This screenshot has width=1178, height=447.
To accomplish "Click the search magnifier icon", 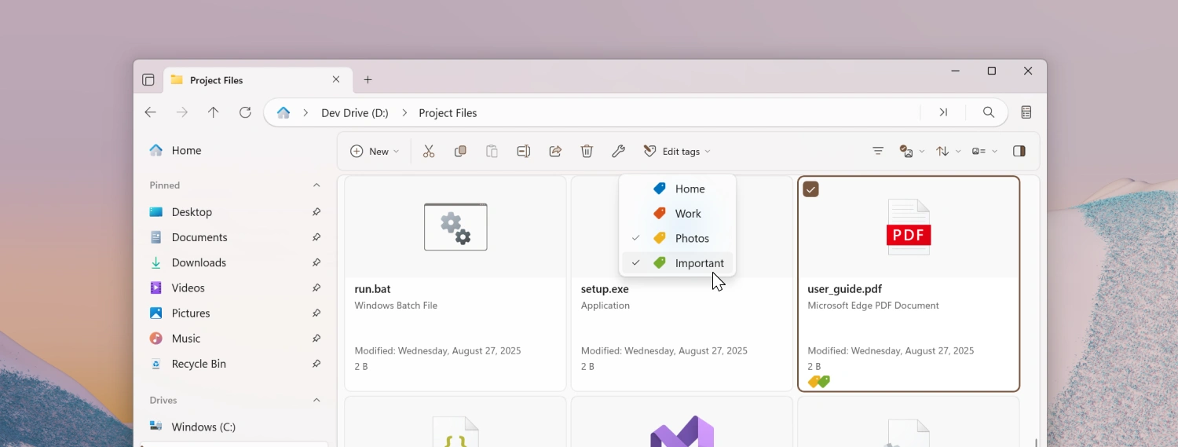I will tap(989, 112).
